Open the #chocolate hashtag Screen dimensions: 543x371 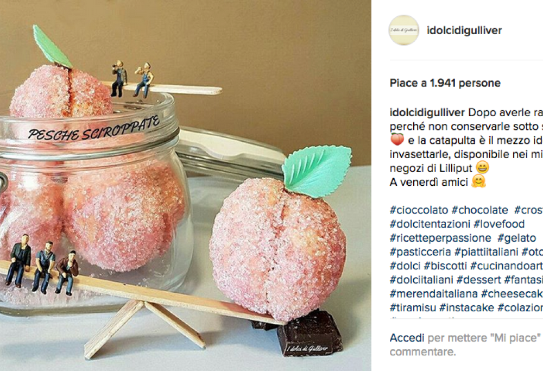480,210
